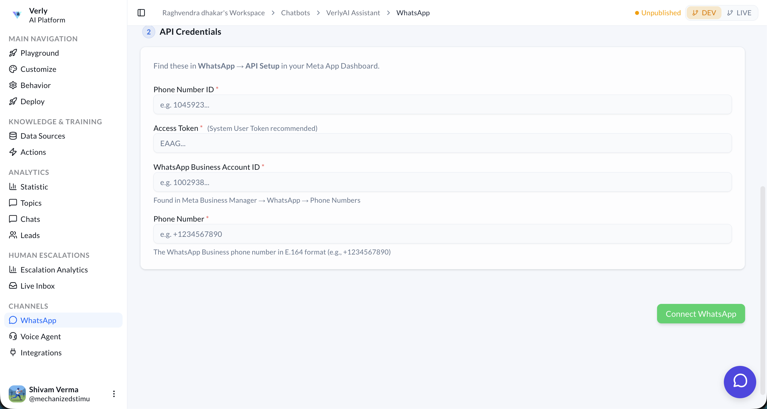Open Statistic via the bar chart icon
Viewport: 767px width, 409px height.
tap(13, 187)
